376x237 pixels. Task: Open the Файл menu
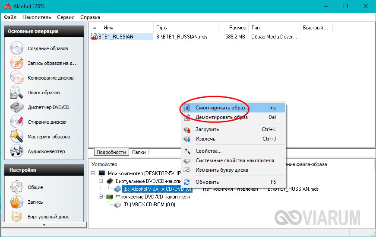(x=10, y=17)
